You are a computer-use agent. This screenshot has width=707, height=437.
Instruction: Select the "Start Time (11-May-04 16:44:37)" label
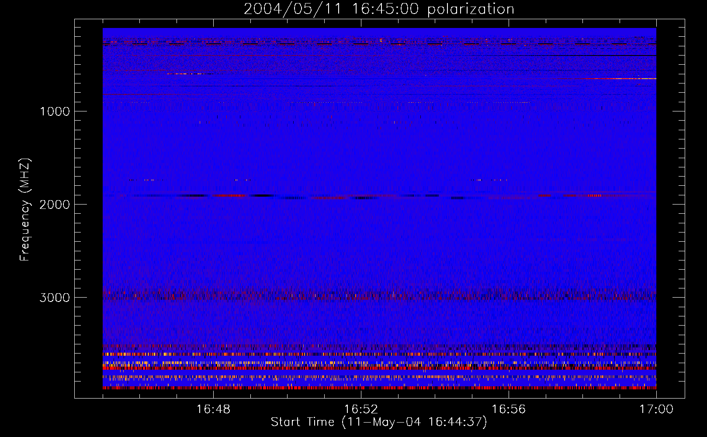[379, 422]
